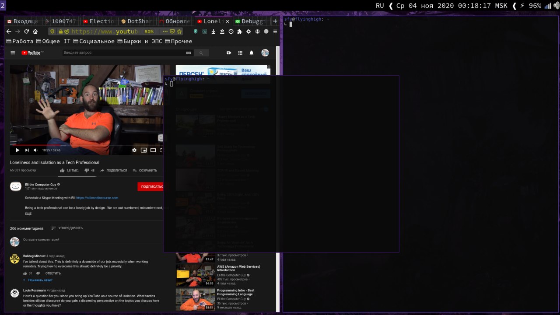The image size is (560, 315).
Task: Reply to Bulldog Mindset via ОТВЕТИТЬ
Action: click(x=53, y=273)
